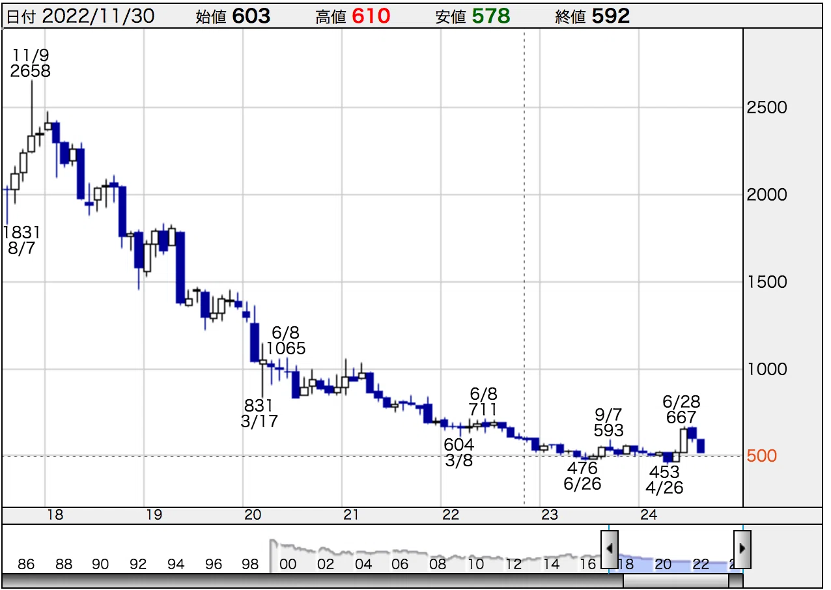831x590 pixels.
Task: Click the 2000 price axis label
Action: (x=767, y=195)
